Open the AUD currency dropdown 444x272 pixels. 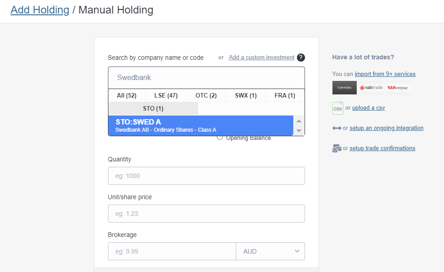(x=270, y=251)
